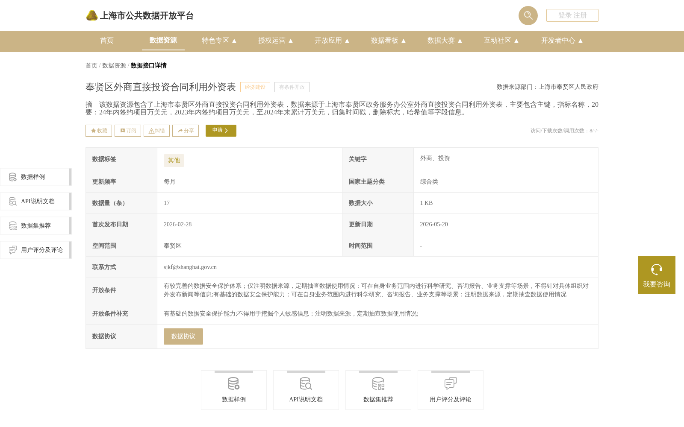The image size is (684, 427).
Task: Click the API说明文档 card icon at bottom
Action: pos(306,384)
